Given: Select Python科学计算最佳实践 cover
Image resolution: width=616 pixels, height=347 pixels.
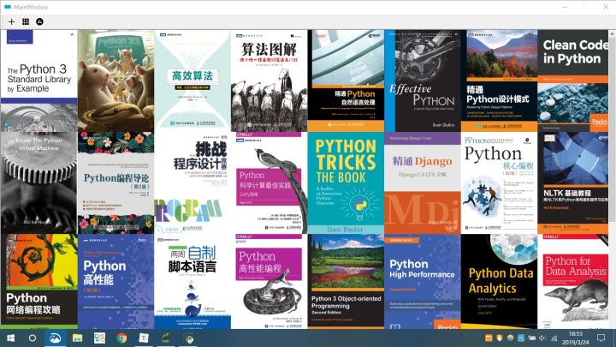Looking at the screenshot, I should (x=269, y=183).
